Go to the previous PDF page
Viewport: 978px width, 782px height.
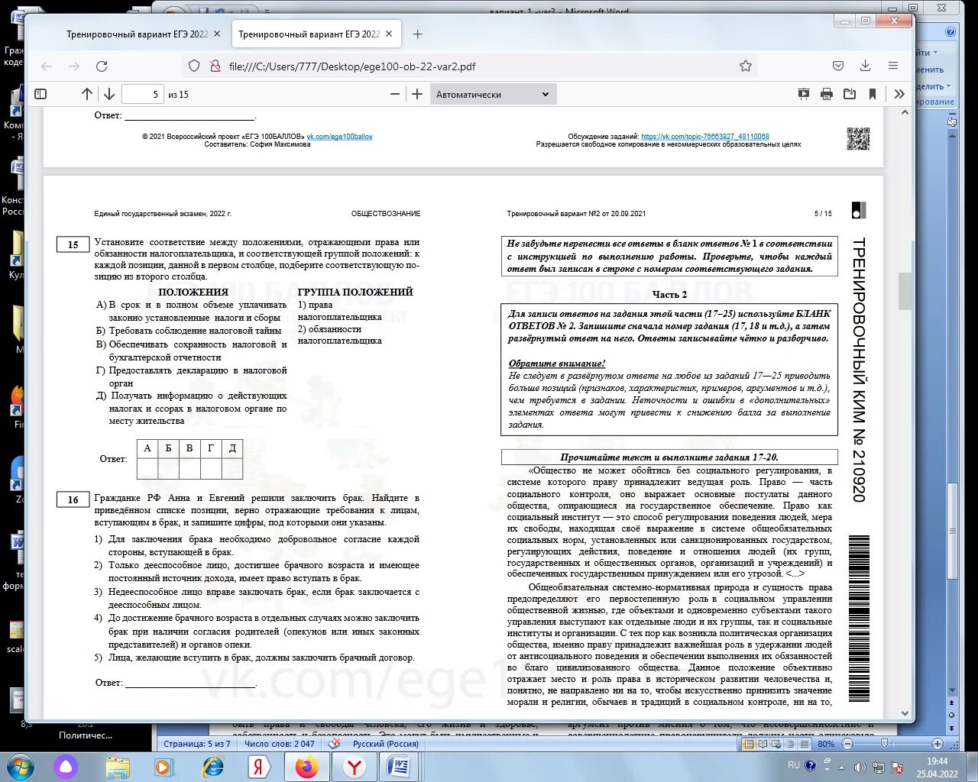click(x=87, y=94)
